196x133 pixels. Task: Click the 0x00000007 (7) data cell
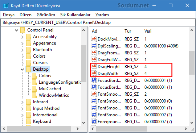(158, 121)
